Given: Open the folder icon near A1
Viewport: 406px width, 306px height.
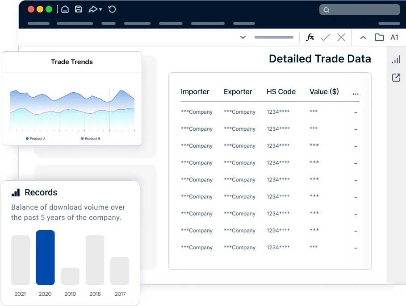Looking at the screenshot, I should pos(379,37).
